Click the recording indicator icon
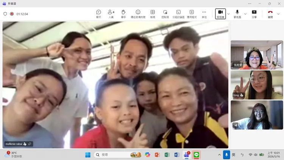This screenshot has height=160, width=284. tap(12, 14)
